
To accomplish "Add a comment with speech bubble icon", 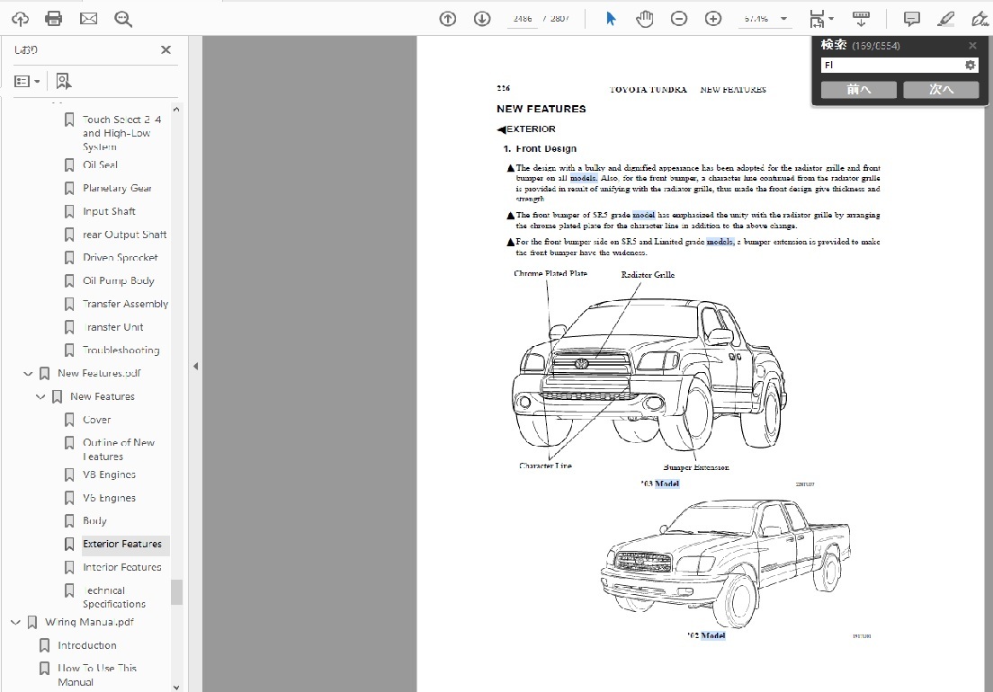I will pos(911,19).
